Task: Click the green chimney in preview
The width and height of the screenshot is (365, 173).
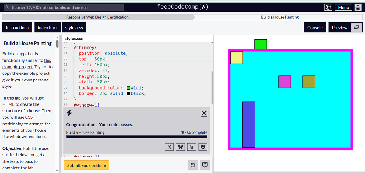Action: [261, 44]
